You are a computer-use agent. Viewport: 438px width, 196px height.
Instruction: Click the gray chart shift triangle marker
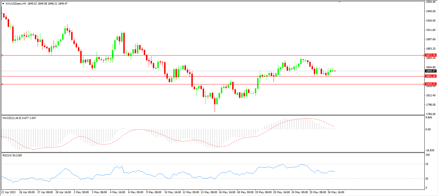pyautogui.click(x=340, y=2)
